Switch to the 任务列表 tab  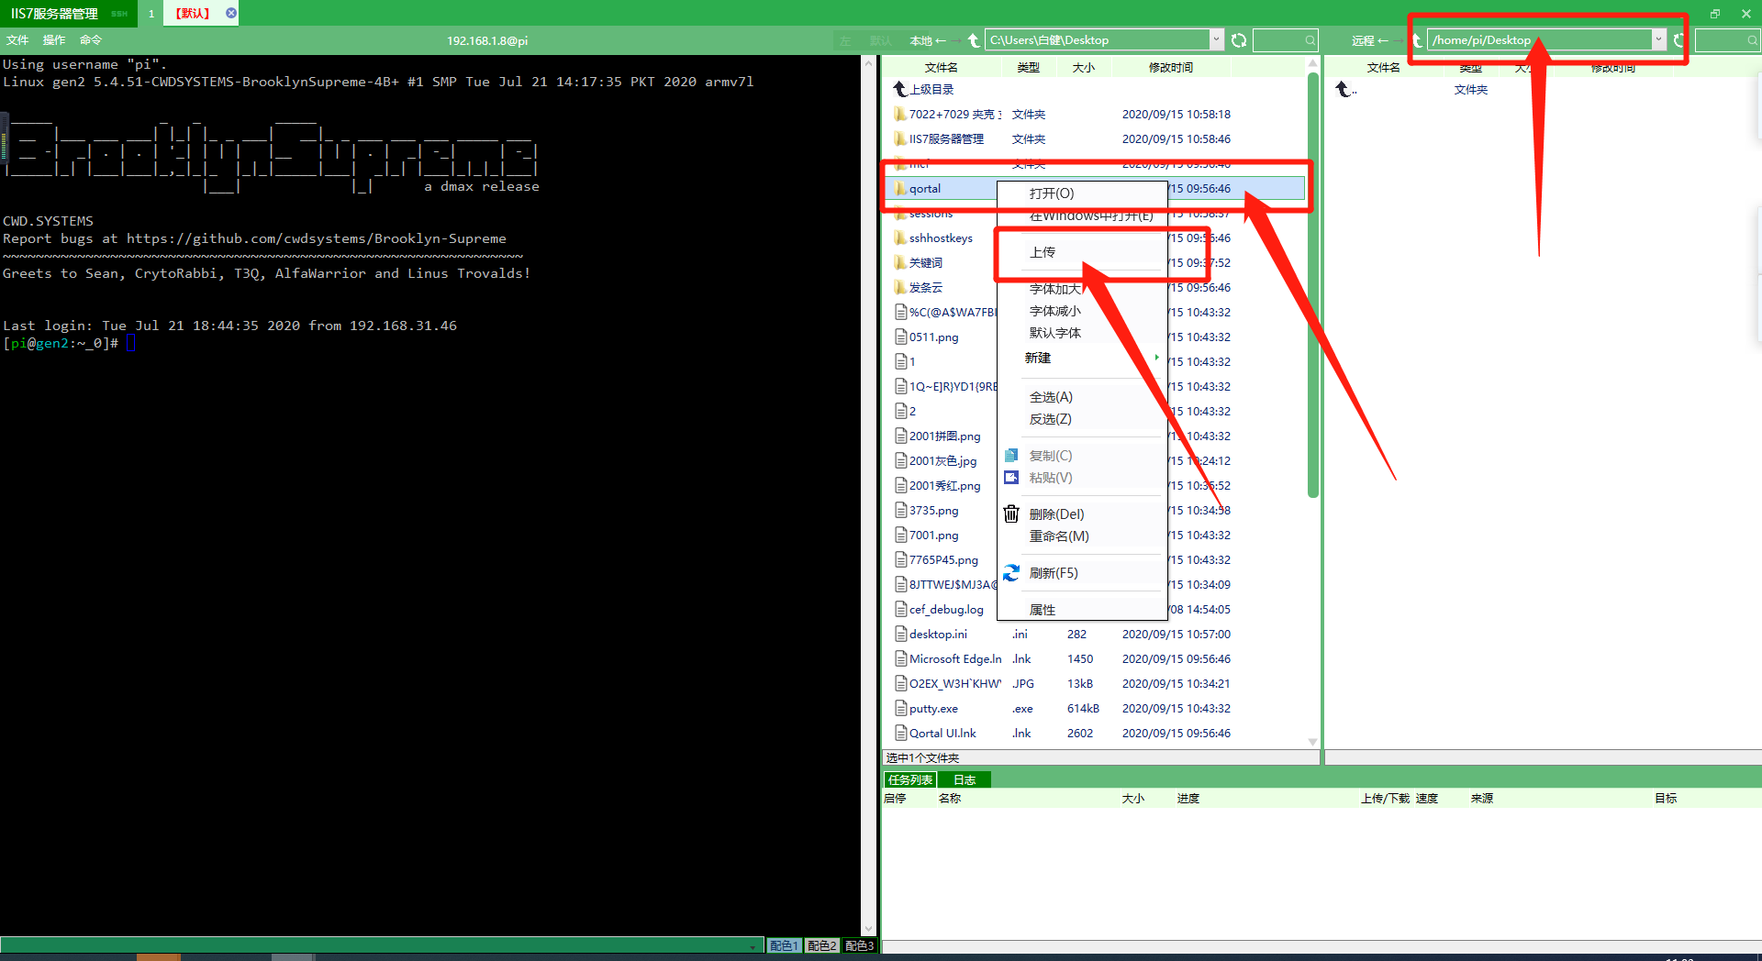(x=909, y=780)
